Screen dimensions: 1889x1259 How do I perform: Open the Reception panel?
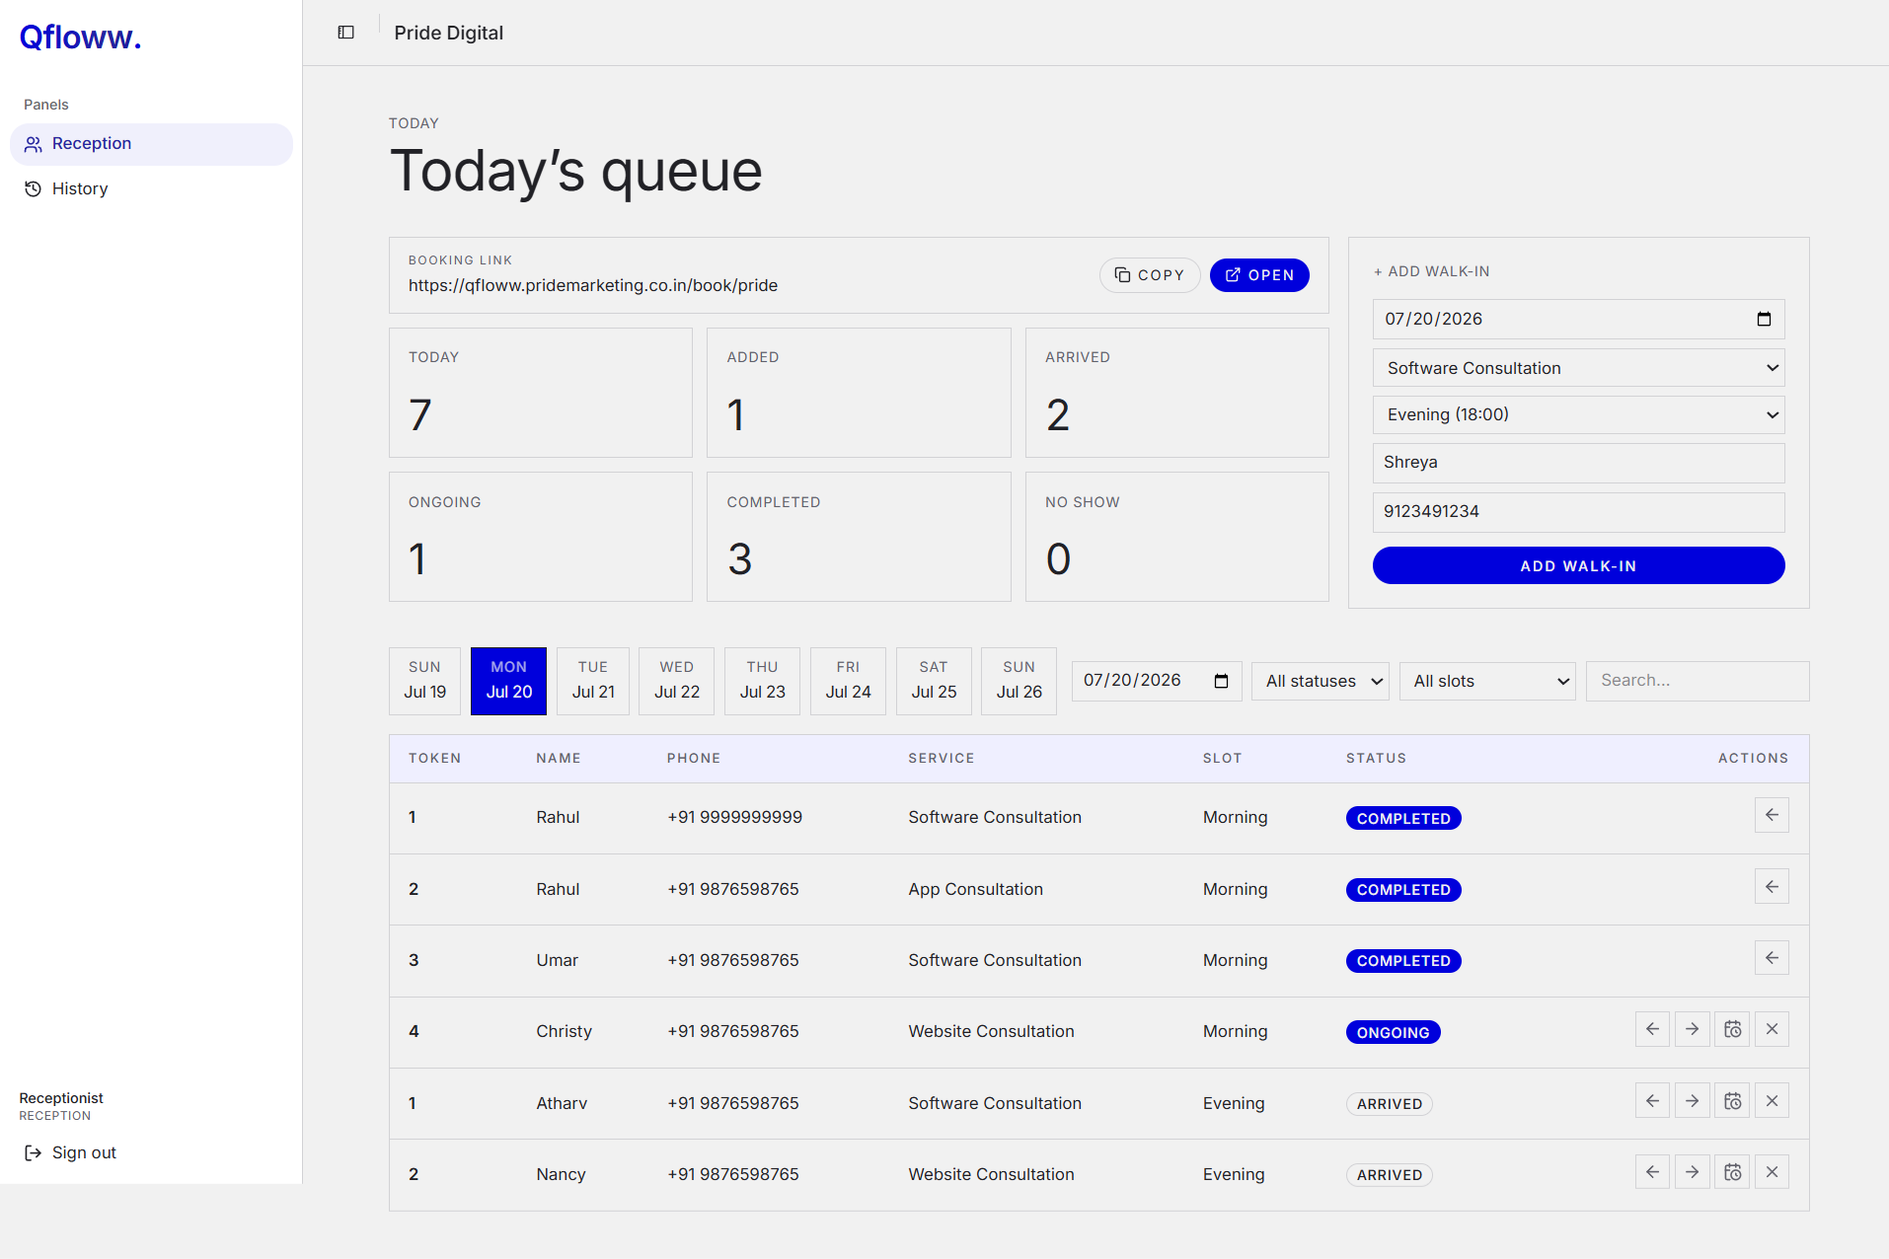click(151, 144)
